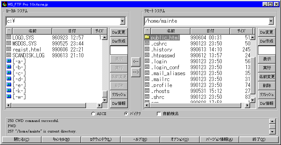Click the .login file icon

[147, 61]
